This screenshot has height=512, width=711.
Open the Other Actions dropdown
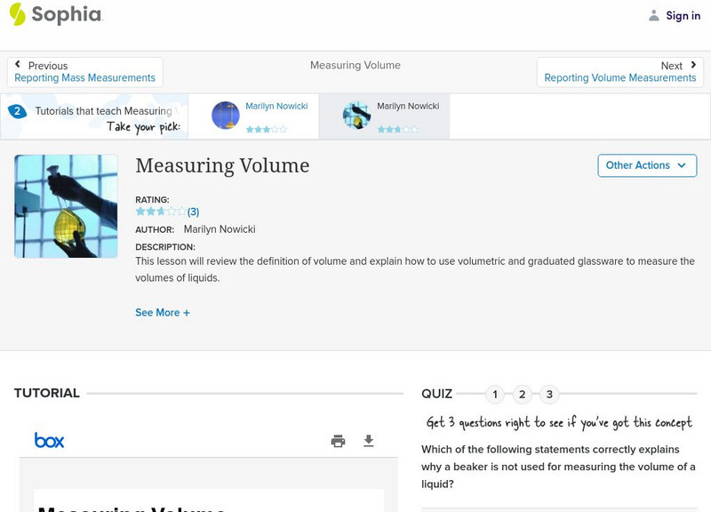tap(646, 165)
